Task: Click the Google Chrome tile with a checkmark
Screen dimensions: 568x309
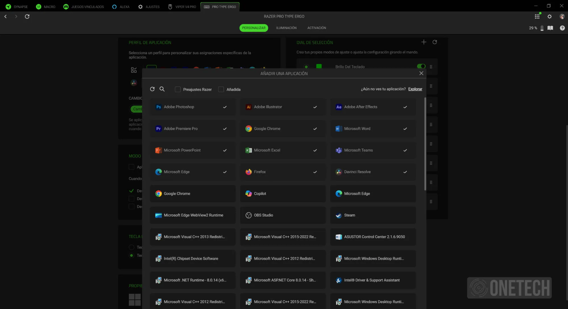Action: pos(283,129)
